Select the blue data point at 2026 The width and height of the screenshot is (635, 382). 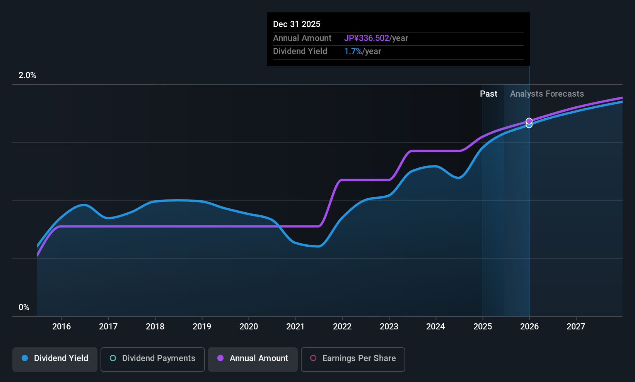529,125
